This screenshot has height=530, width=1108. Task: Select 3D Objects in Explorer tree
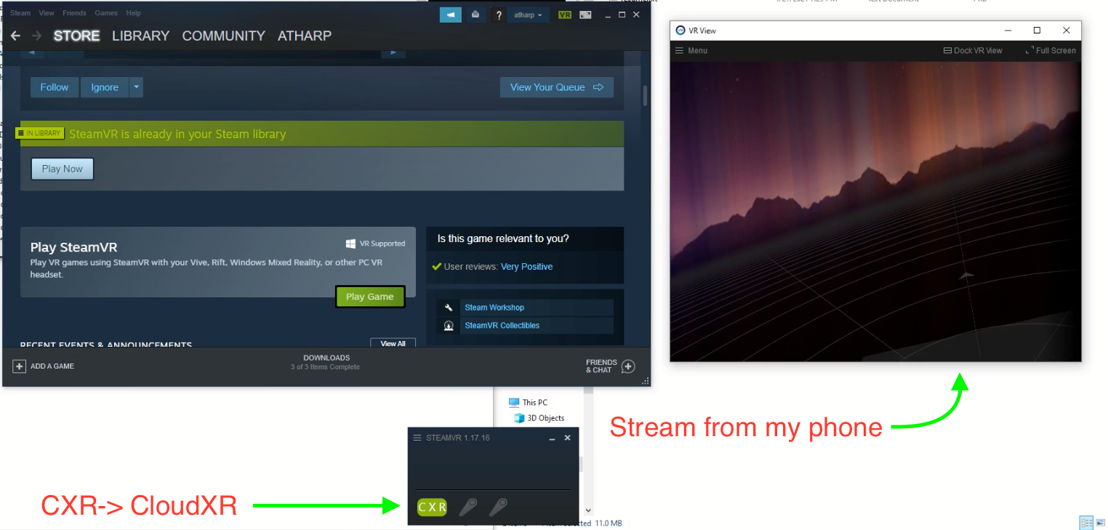coord(546,418)
